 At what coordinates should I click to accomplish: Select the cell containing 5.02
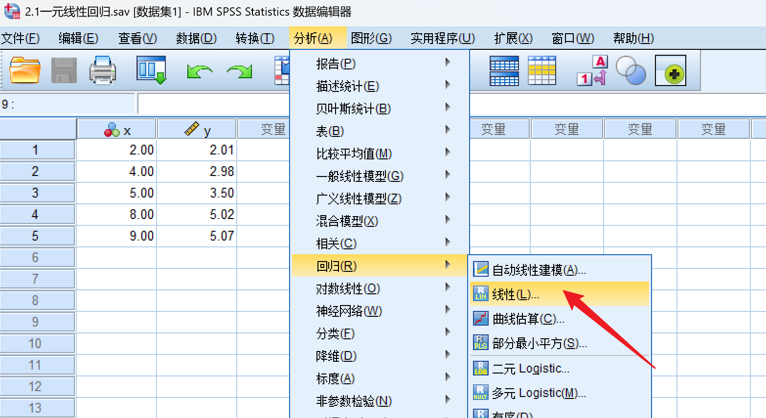[197, 214]
